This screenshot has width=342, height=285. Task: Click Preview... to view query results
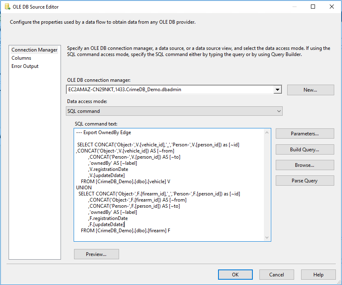click(x=96, y=254)
